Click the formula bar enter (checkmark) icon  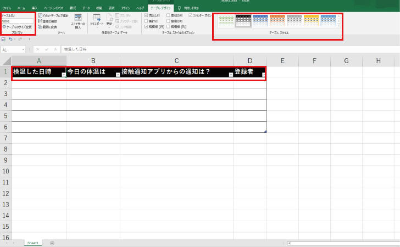pos(47,49)
